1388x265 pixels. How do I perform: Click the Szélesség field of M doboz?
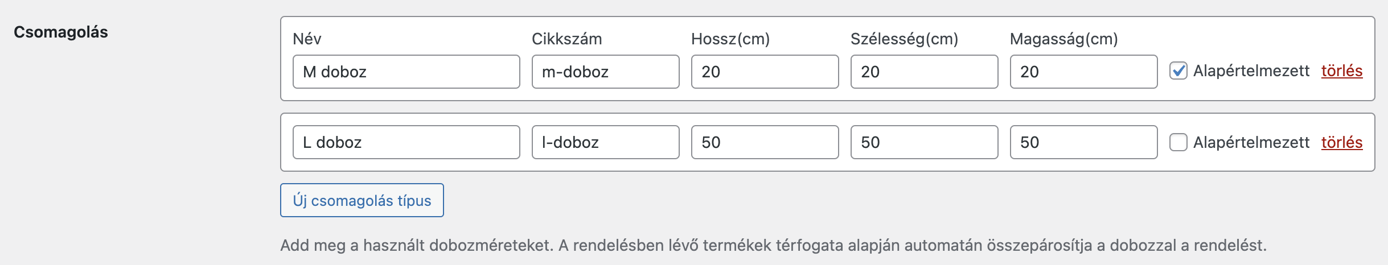[924, 72]
